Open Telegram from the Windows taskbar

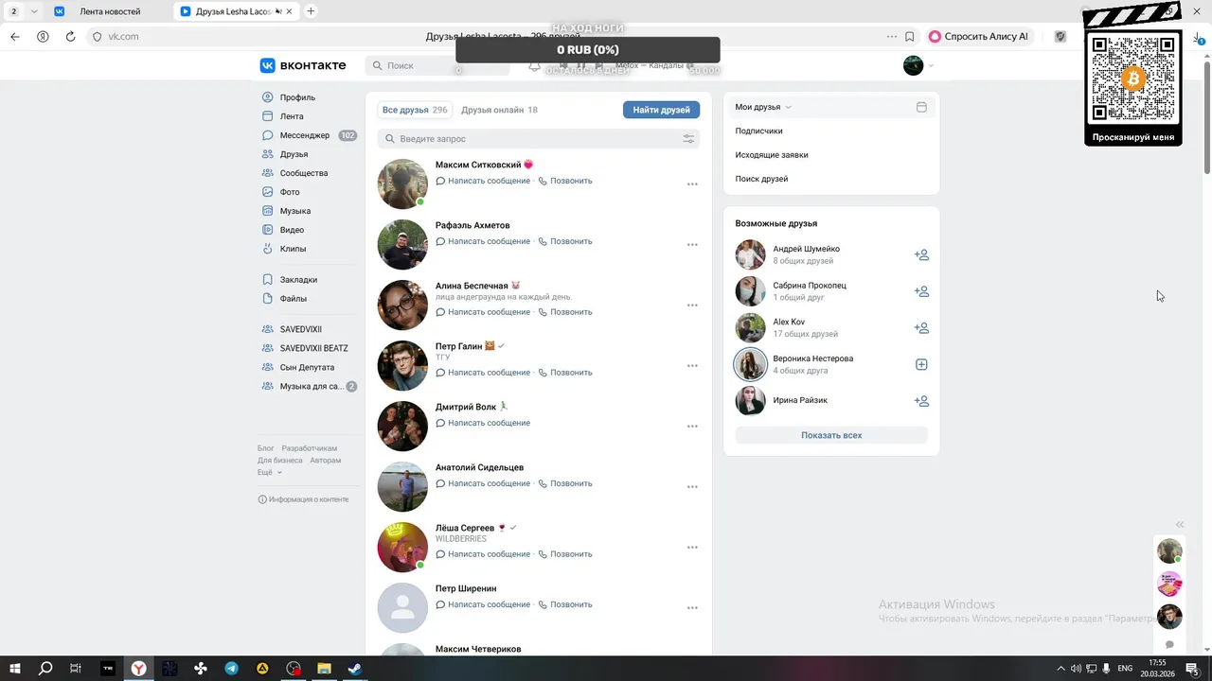coord(231,669)
